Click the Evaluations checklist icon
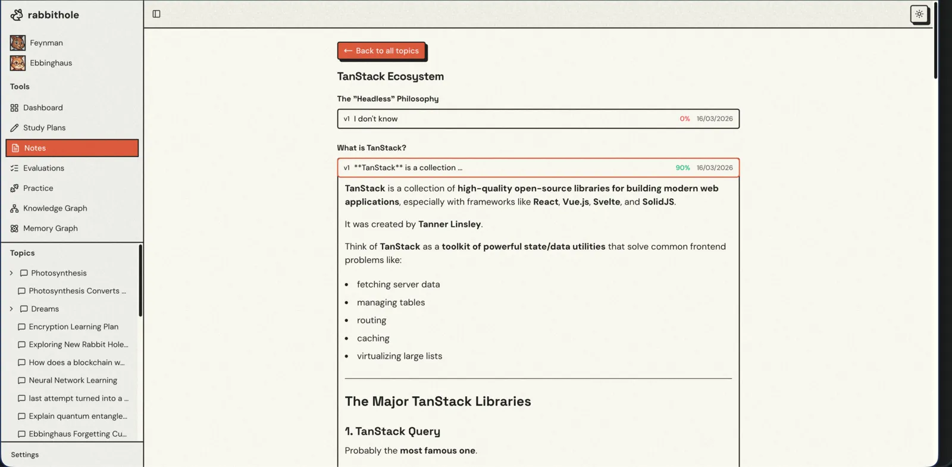 click(x=14, y=168)
